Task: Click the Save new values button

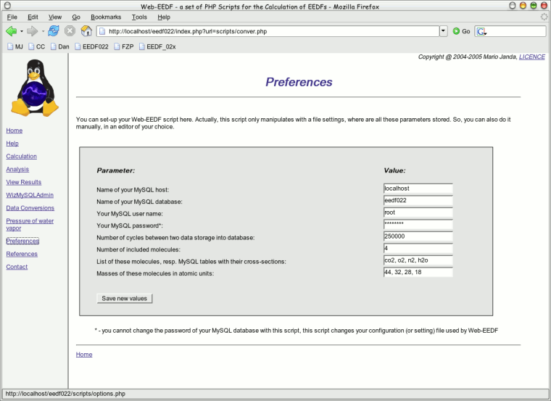Action: tap(125, 298)
